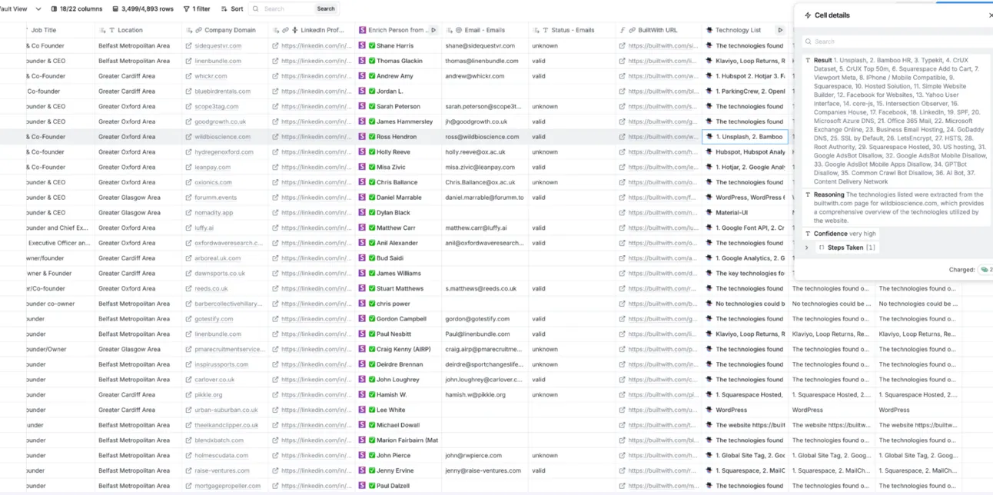Select the Email - Emails column header
Image resolution: width=993 pixels, height=495 pixels.
pyautogui.click(x=485, y=30)
